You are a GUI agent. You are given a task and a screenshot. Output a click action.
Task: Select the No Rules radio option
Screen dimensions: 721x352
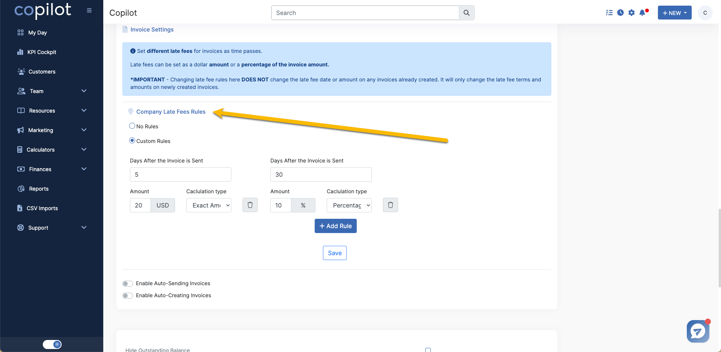[132, 126]
